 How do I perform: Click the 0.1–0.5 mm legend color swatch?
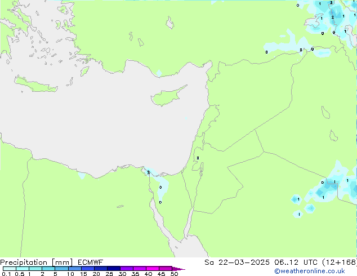(x=10, y=269)
